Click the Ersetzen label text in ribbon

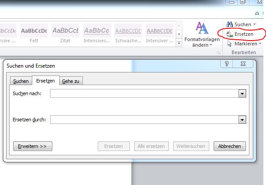(244, 34)
